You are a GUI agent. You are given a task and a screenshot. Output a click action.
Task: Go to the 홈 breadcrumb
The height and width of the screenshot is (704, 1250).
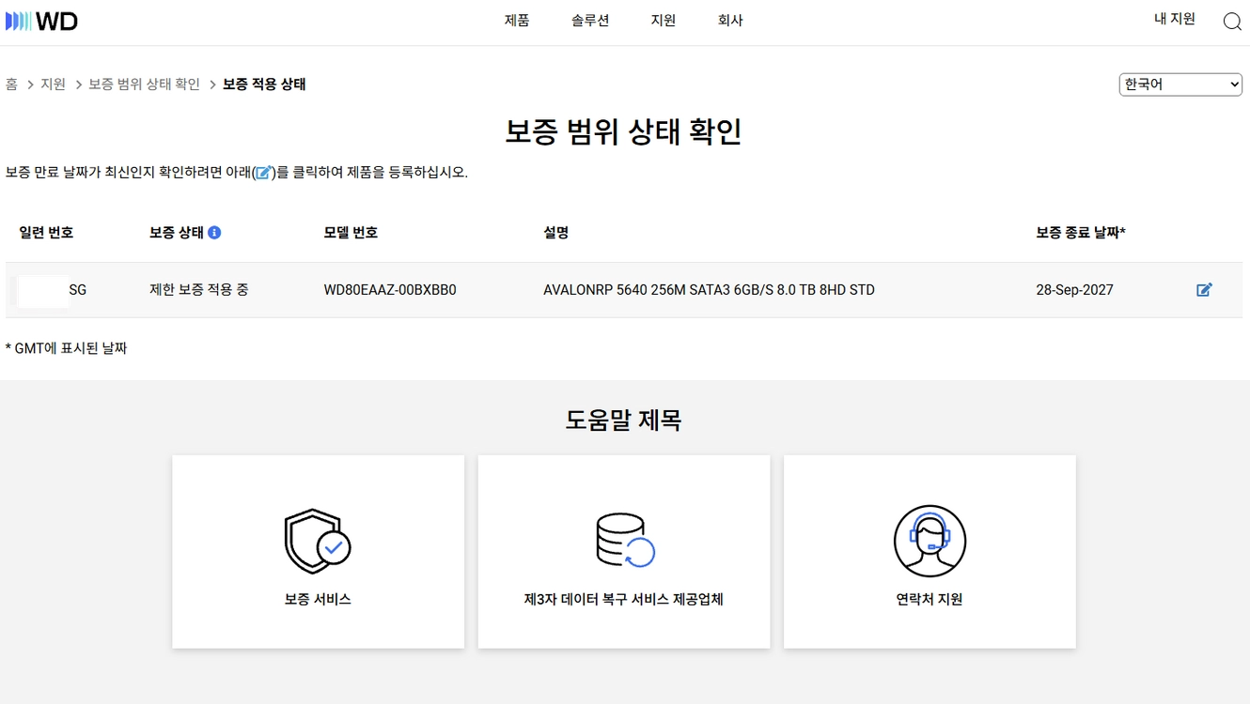tap(11, 84)
